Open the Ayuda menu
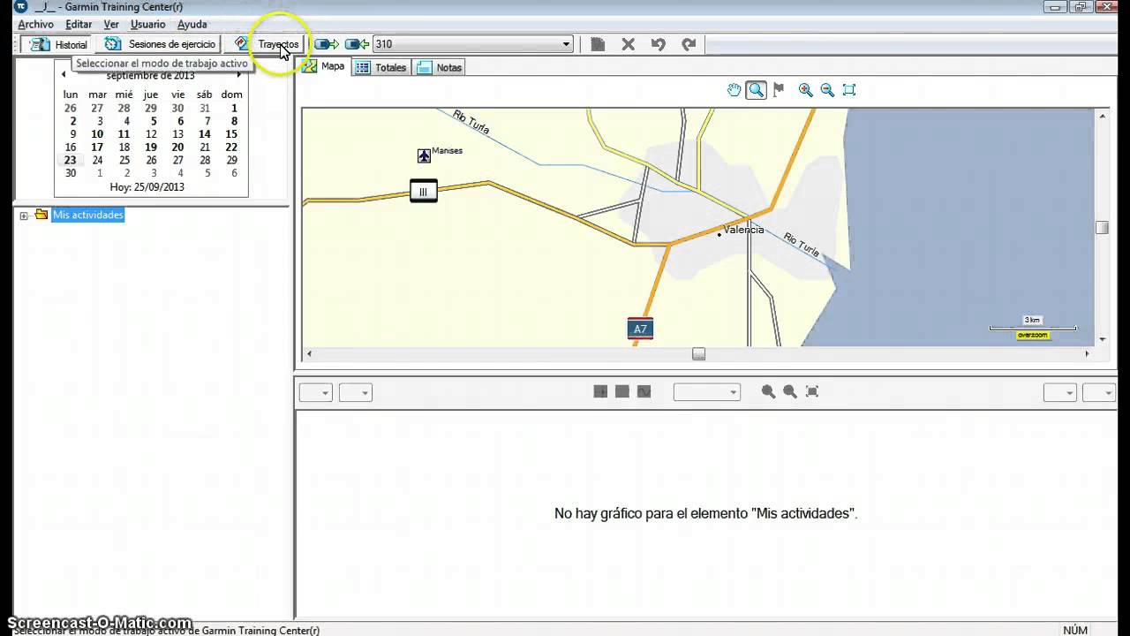The width and height of the screenshot is (1130, 636). click(192, 25)
